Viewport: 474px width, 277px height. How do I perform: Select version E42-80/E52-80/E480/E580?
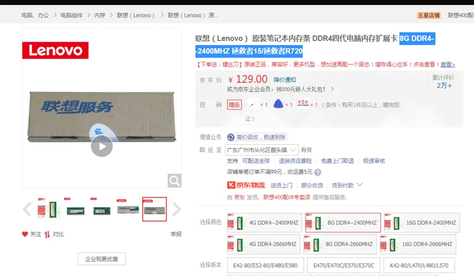click(x=265, y=265)
